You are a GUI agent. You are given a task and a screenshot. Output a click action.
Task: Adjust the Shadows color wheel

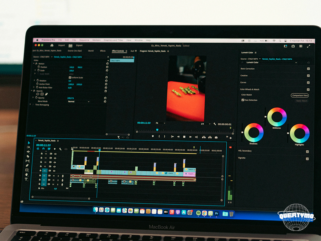pyautogui.click(x=254, y=133)
